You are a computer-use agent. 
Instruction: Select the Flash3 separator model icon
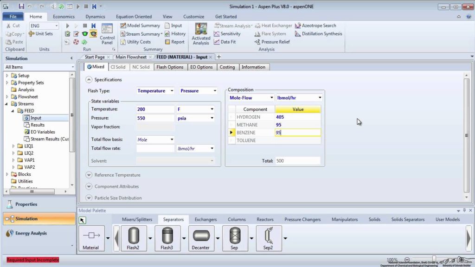[167, 238]
